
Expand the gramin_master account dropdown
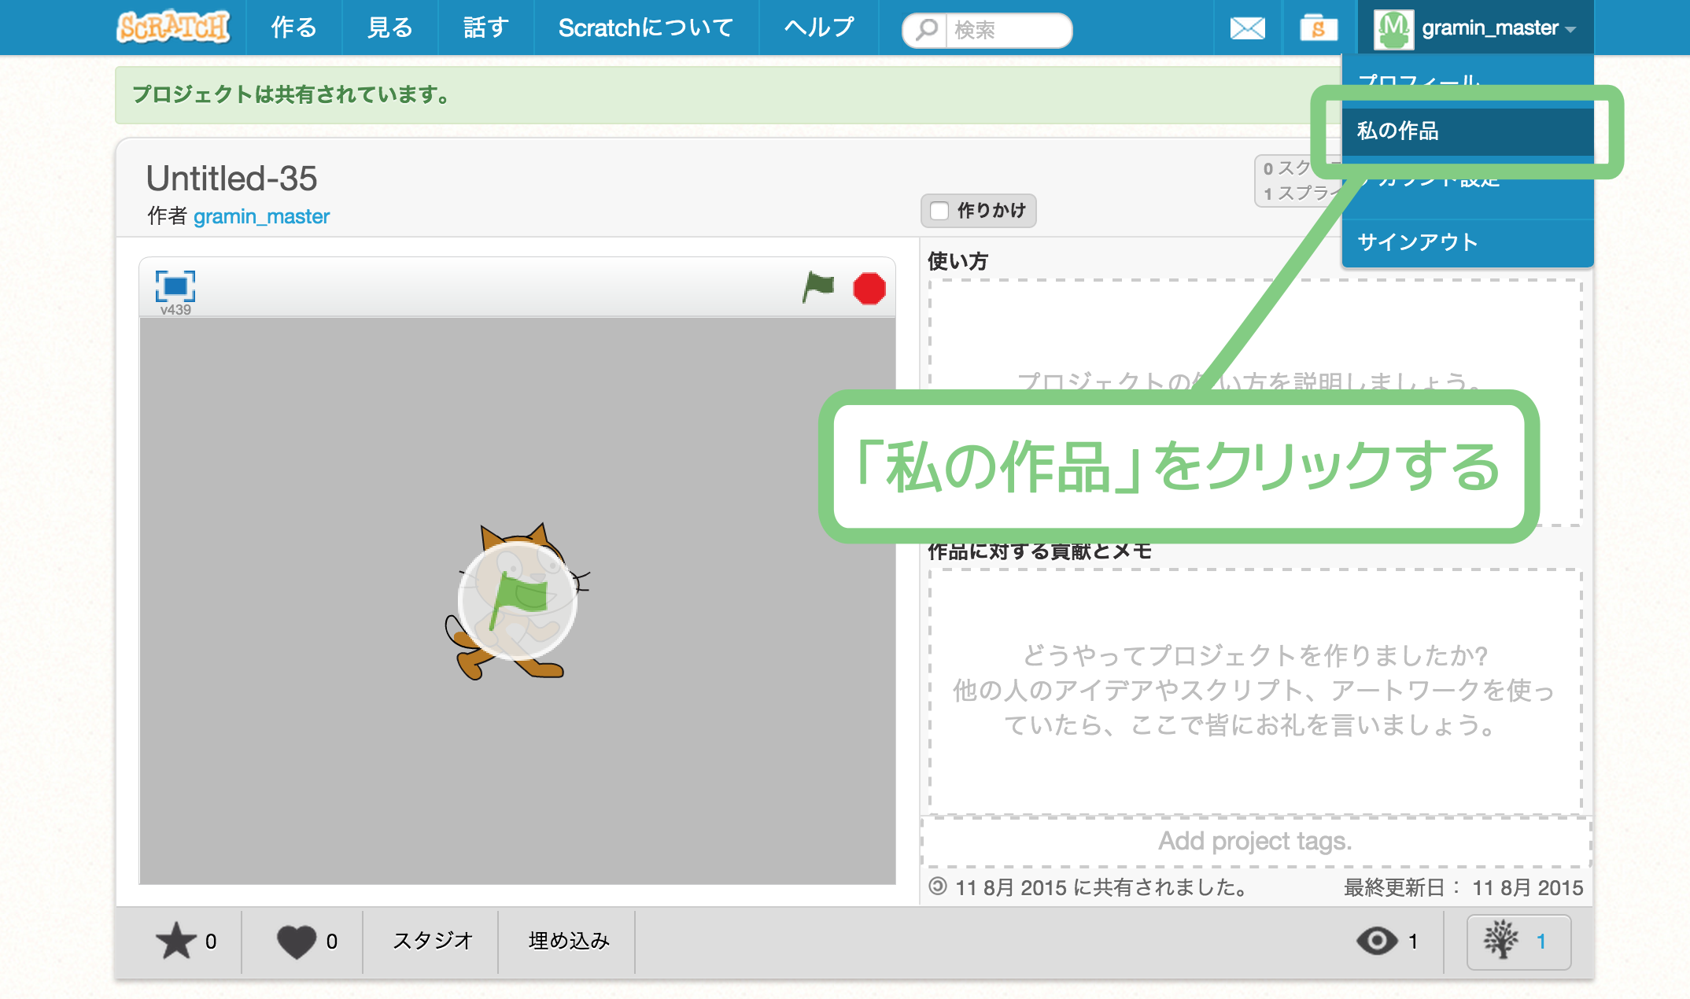pyautogui.click(x=1475, y=28)
